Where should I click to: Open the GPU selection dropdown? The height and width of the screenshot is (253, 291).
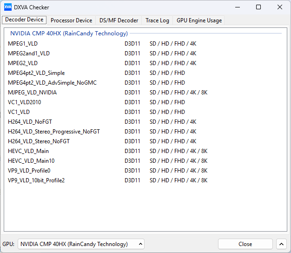[x=81, y=244]
